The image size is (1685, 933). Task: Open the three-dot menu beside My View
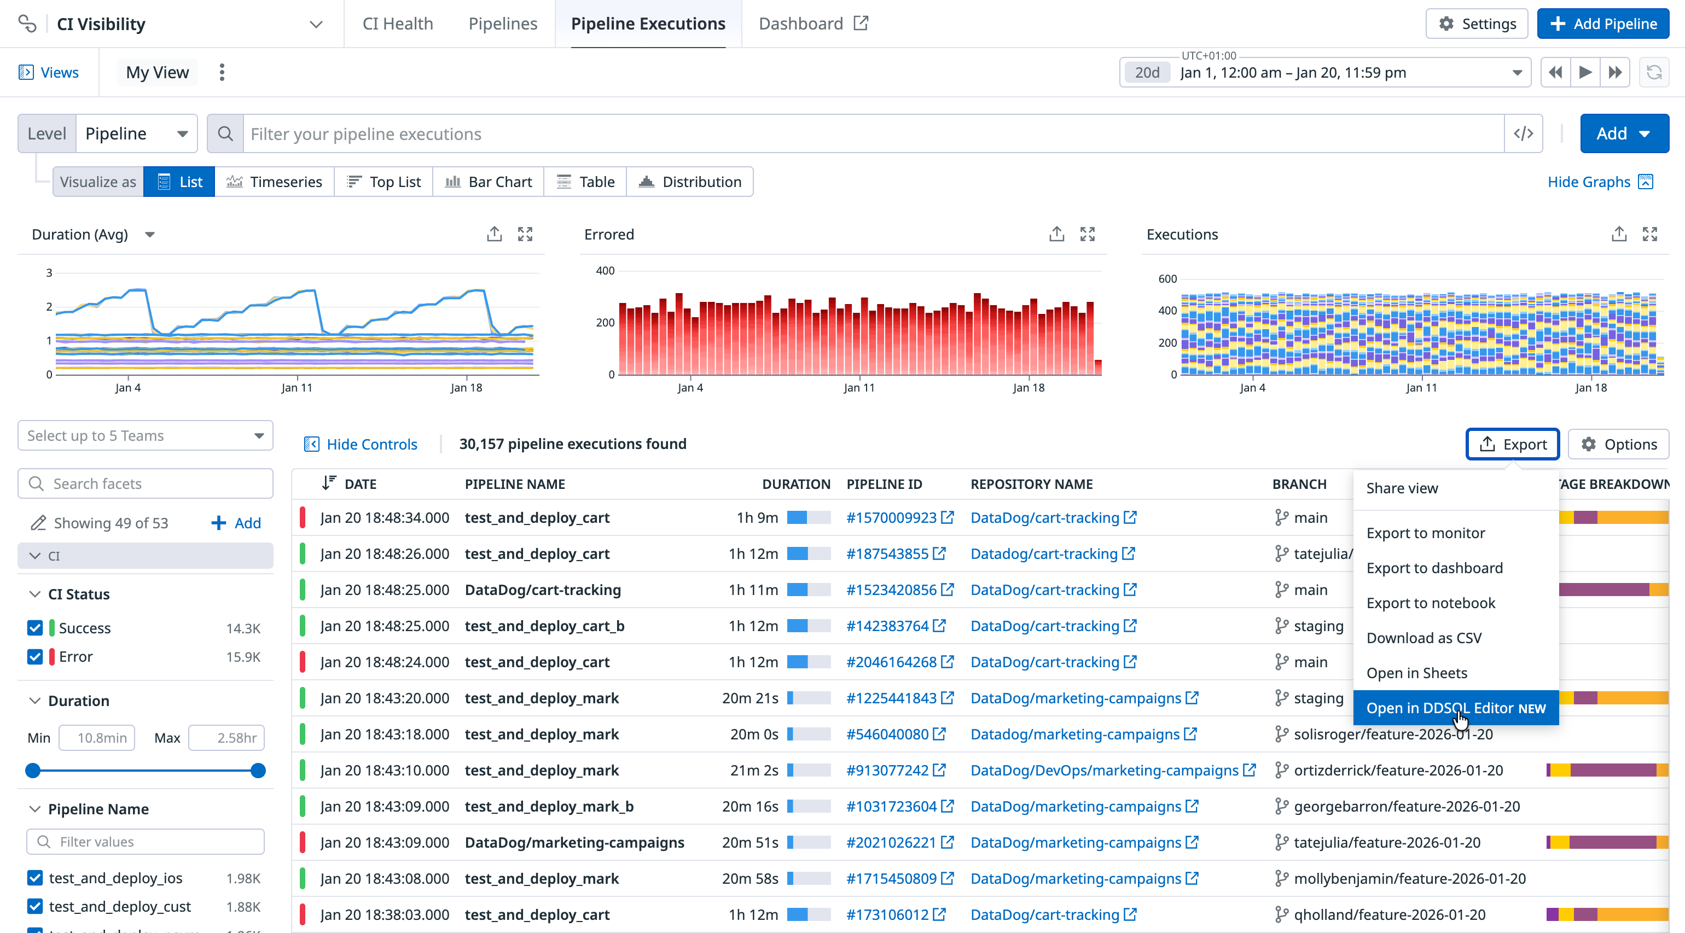[x=222, y=73]
